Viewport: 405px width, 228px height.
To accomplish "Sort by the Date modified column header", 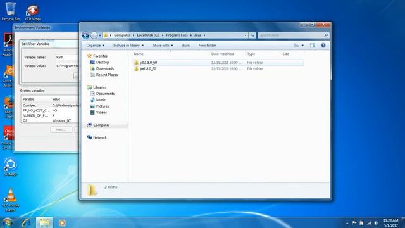I will coord(222,54).
